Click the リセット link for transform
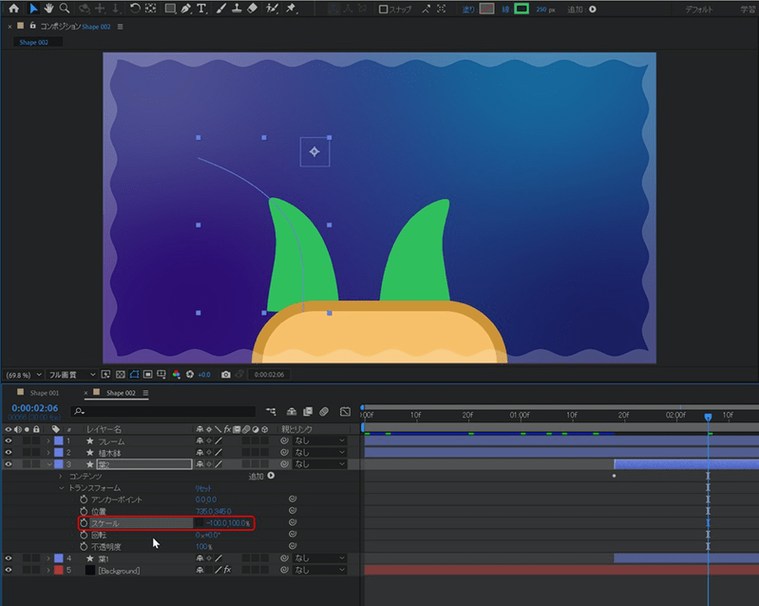 pos(205,488)
